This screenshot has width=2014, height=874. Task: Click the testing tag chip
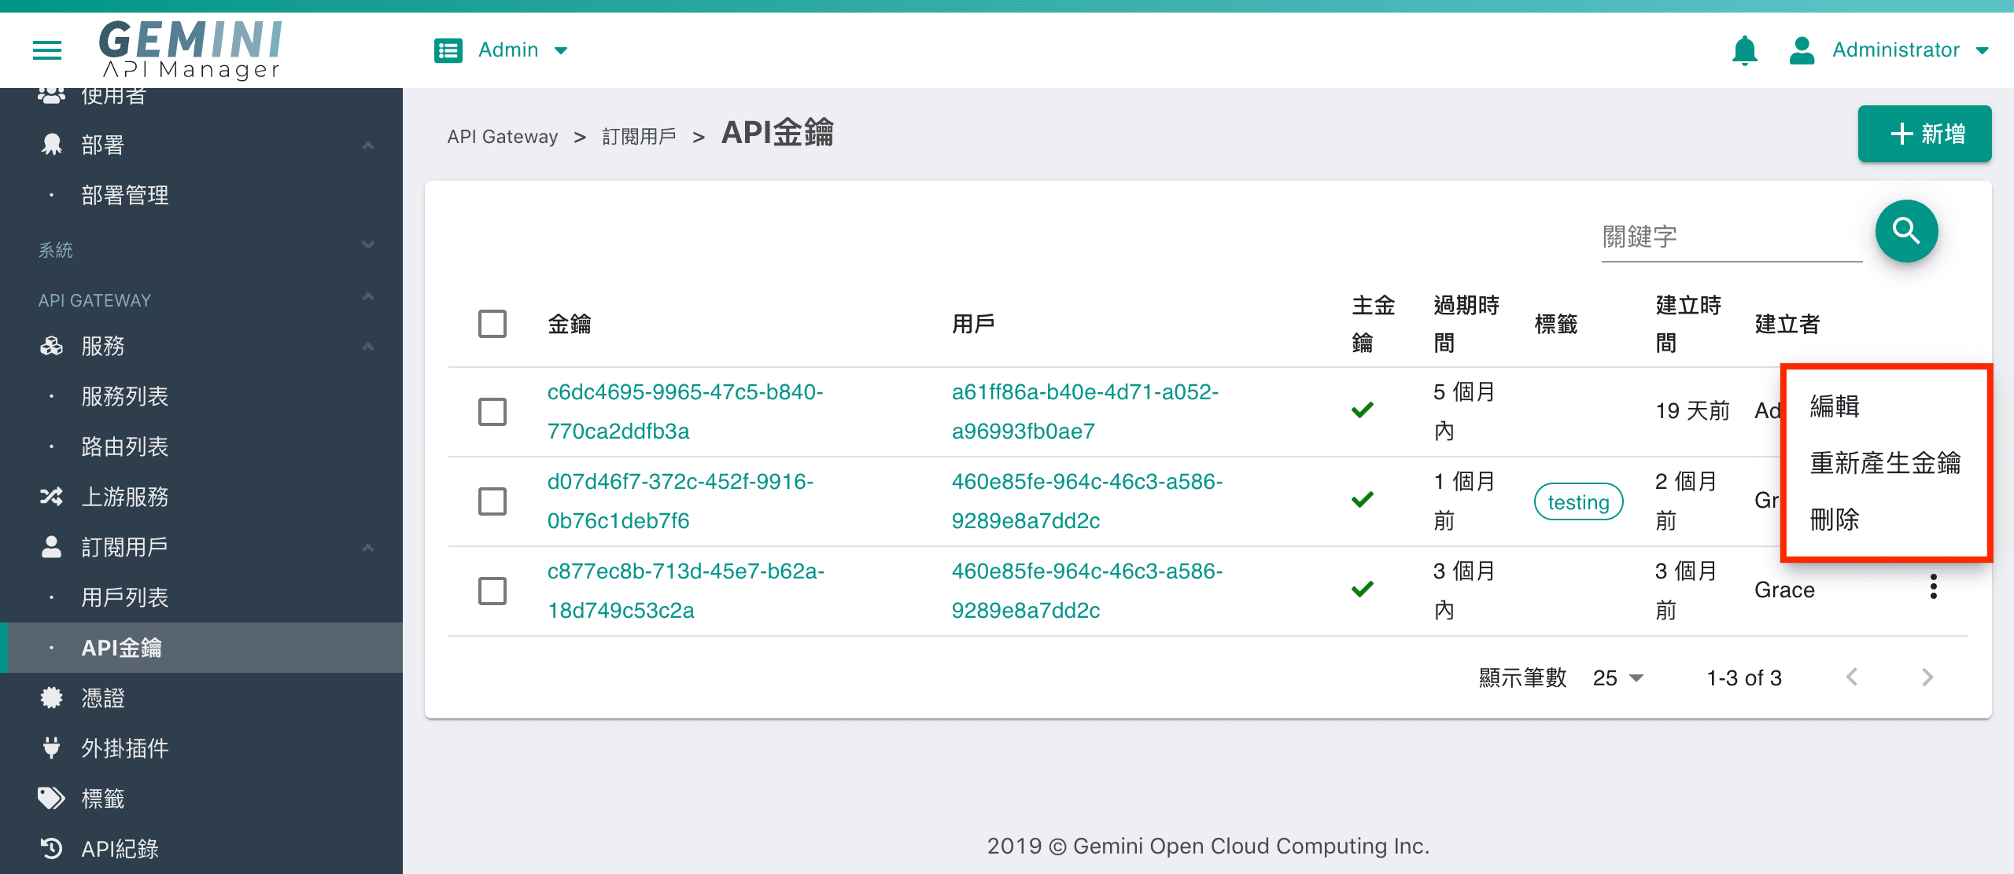(x=1578, y=501)
